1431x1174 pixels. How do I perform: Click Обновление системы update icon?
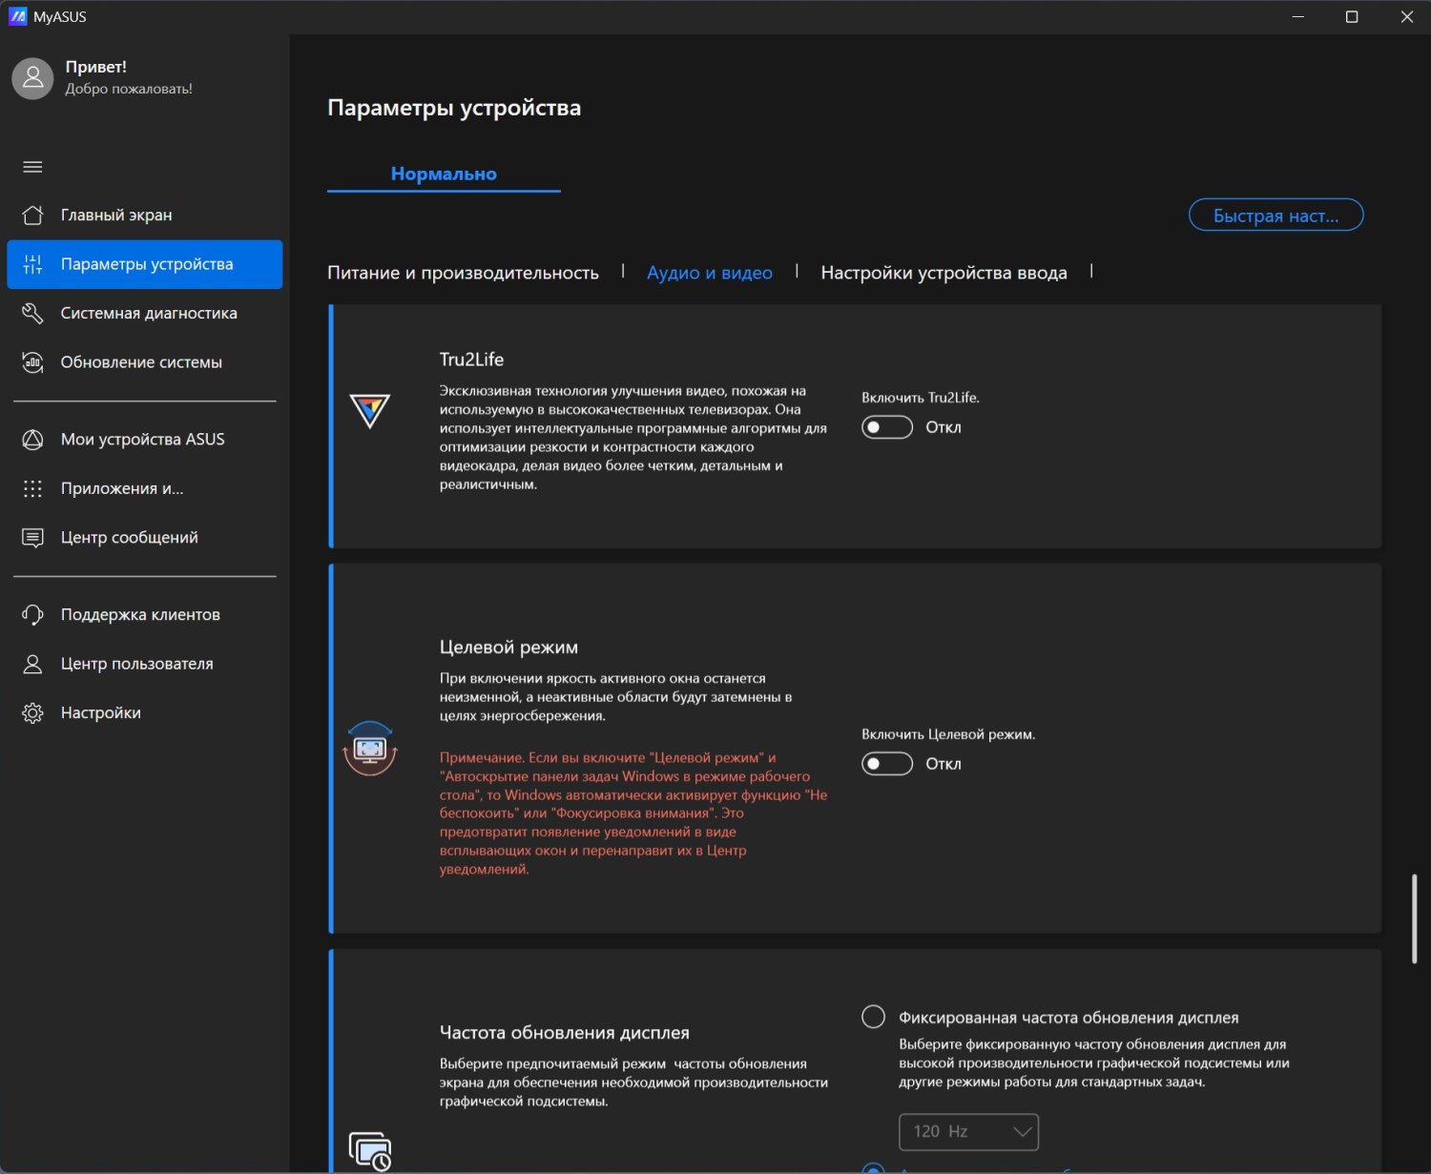pyautogui.click(x=32, y=362)
